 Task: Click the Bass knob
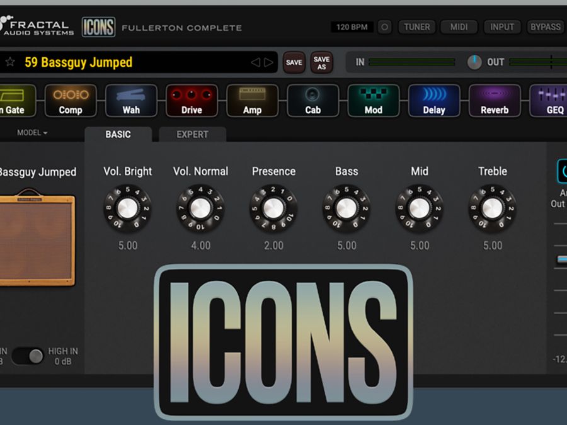click(x=346, y=208)
